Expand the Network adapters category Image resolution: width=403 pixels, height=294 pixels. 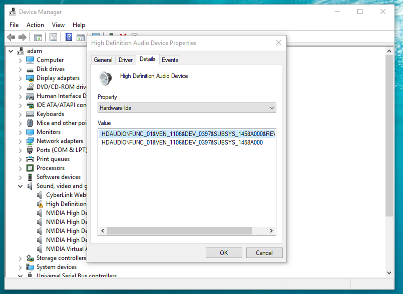[20, 141]
